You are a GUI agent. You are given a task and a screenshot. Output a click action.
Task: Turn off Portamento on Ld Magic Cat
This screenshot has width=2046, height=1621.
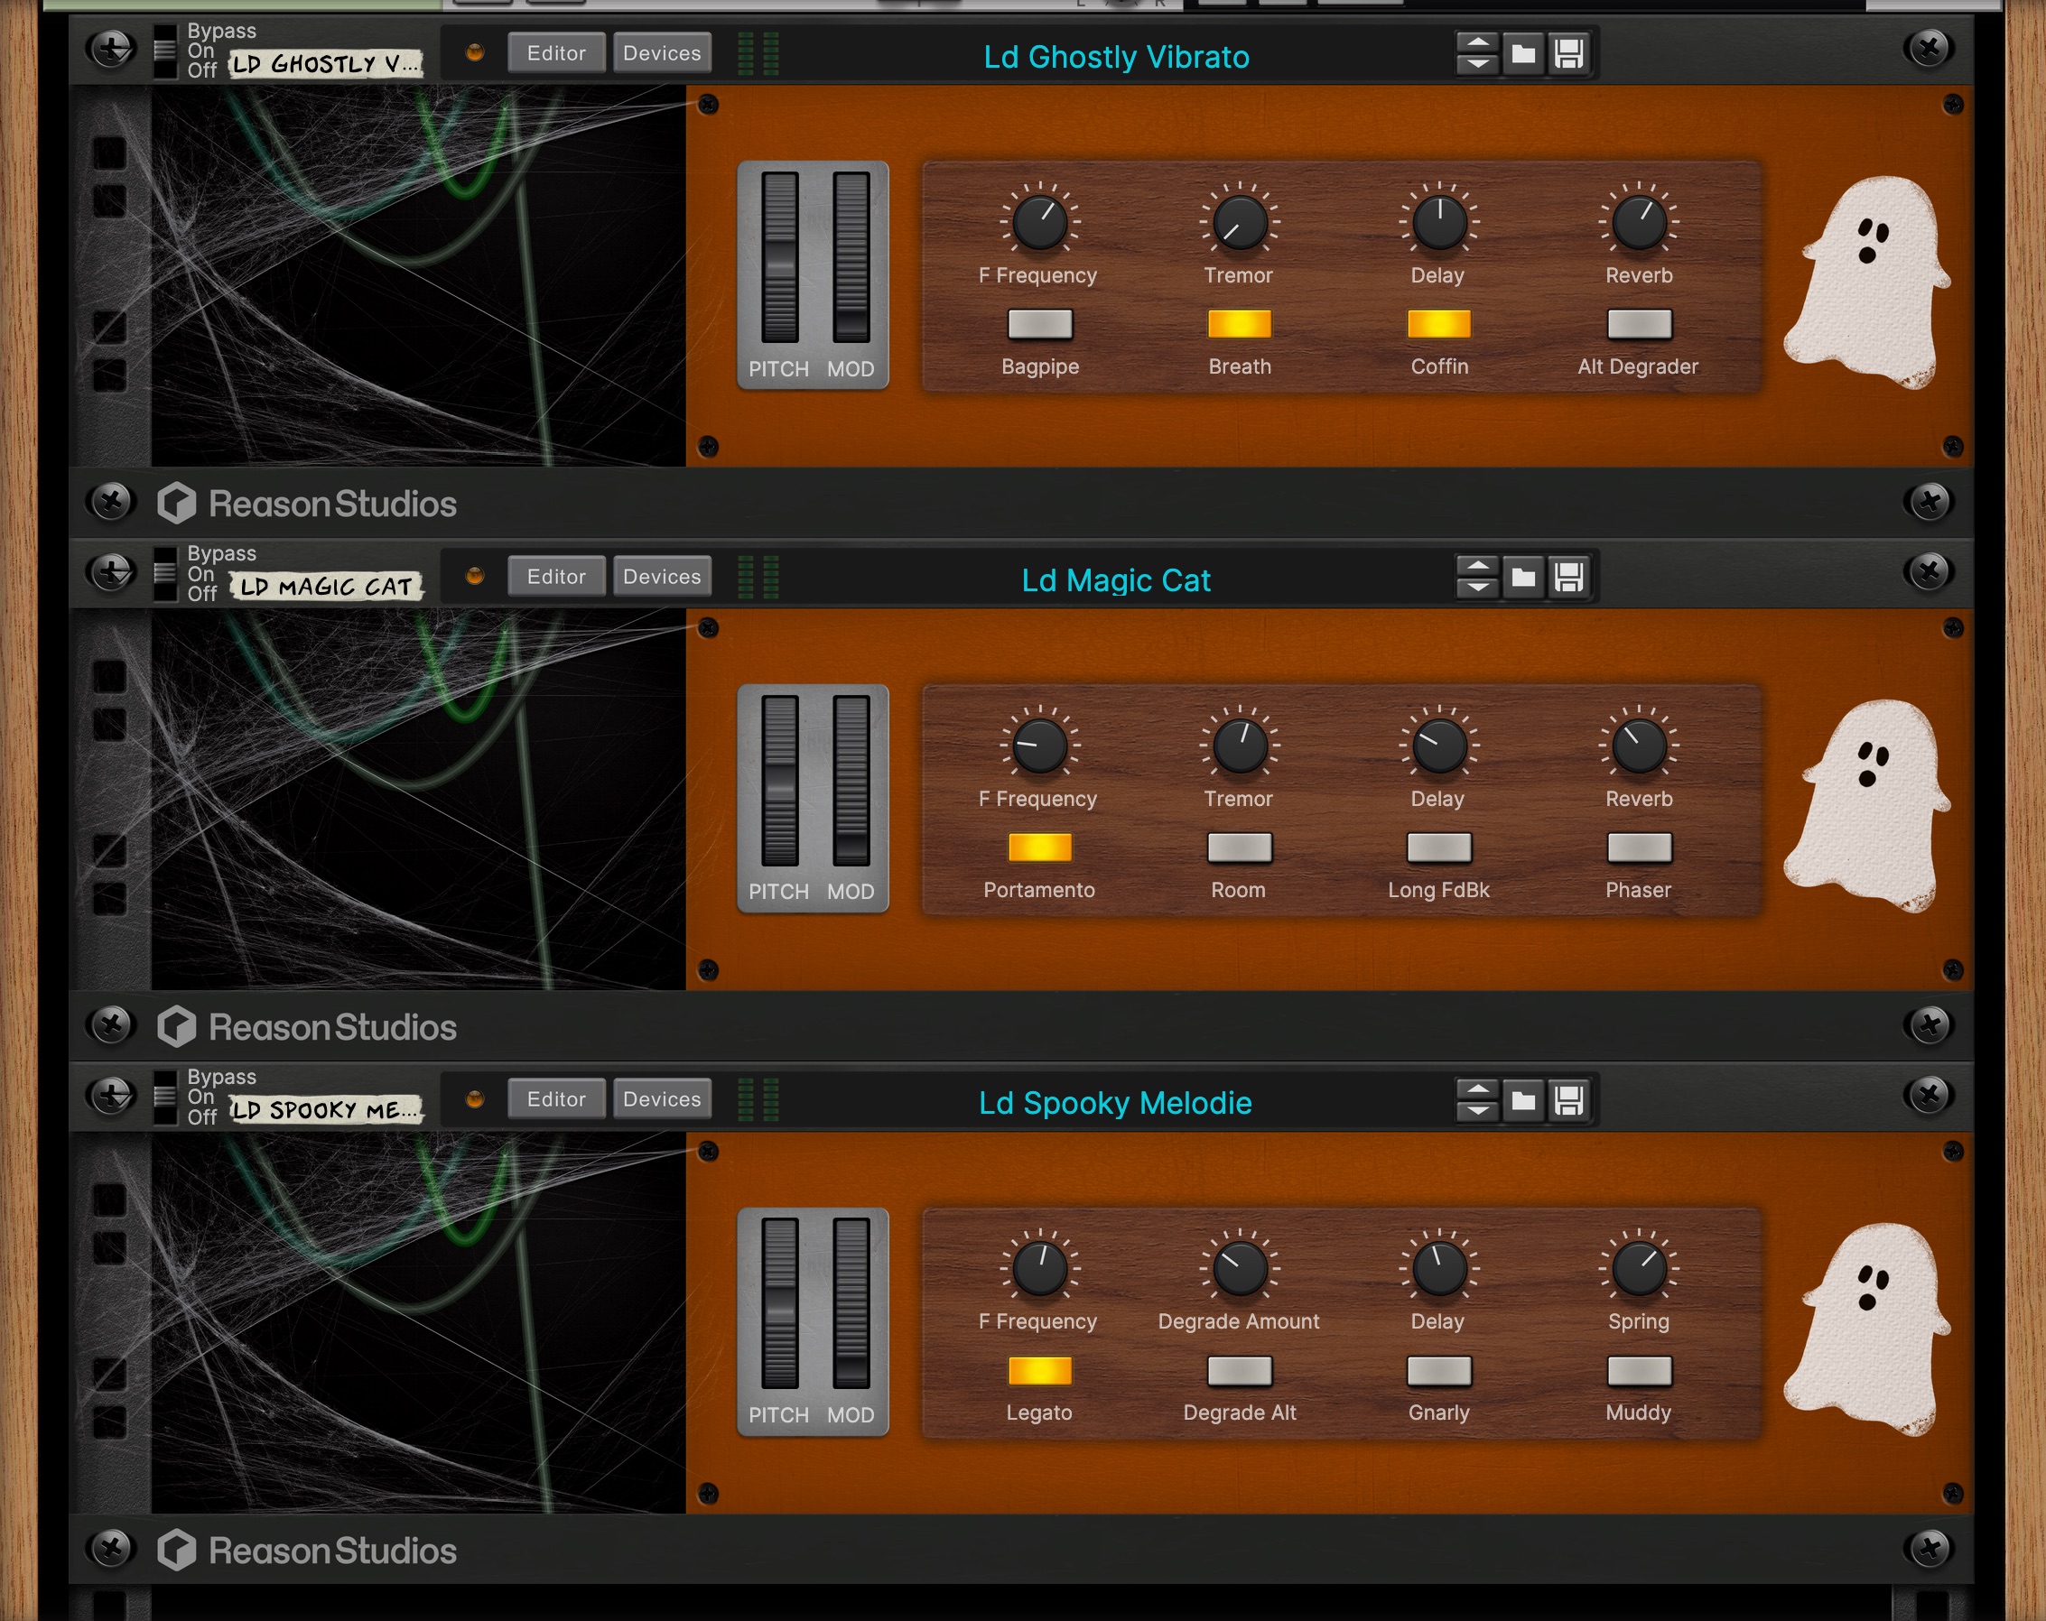click(x=1040, y=848)
